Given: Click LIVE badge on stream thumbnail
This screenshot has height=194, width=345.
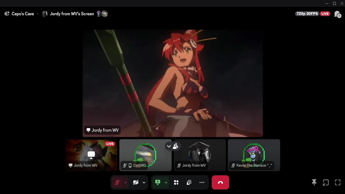Looking at the screenshot, I should [x=110, y=144].
